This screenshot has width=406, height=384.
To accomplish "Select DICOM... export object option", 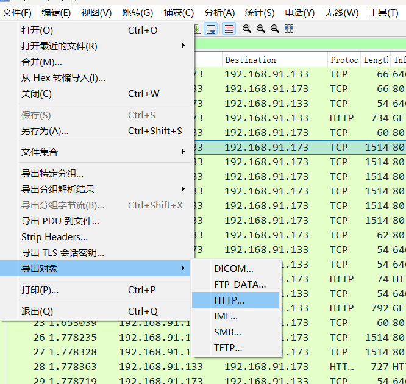I will coord(236,269).
